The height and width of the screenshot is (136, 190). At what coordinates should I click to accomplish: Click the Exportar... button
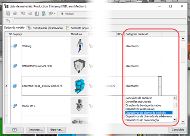57,130
